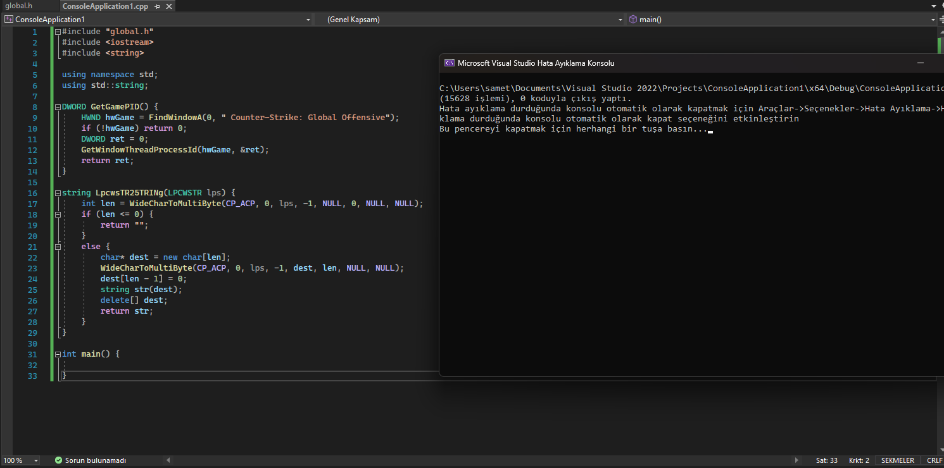Screen dimensions: 944x468
Task: Switch to the global.h tab
Action: [18, 6]
